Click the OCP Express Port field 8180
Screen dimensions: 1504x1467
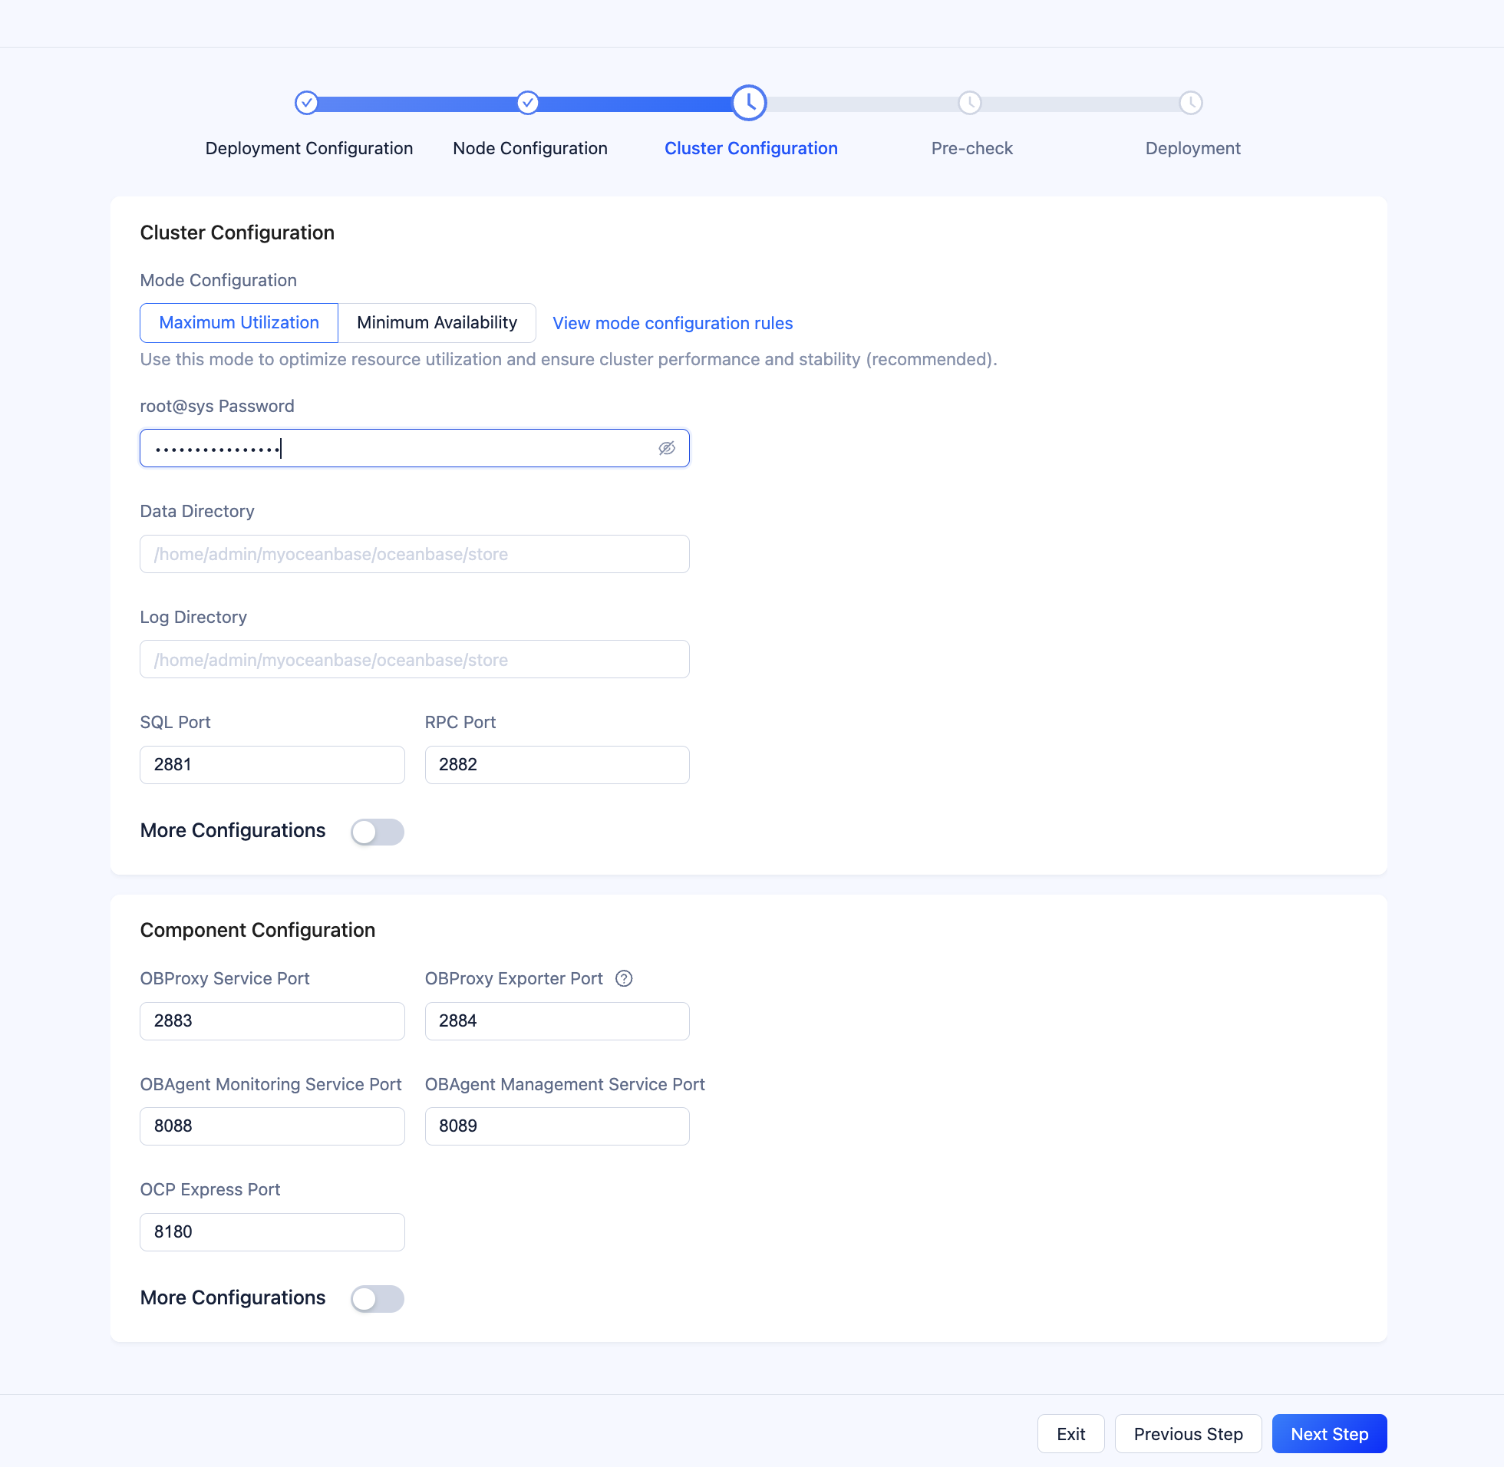tap(272, 1232)
